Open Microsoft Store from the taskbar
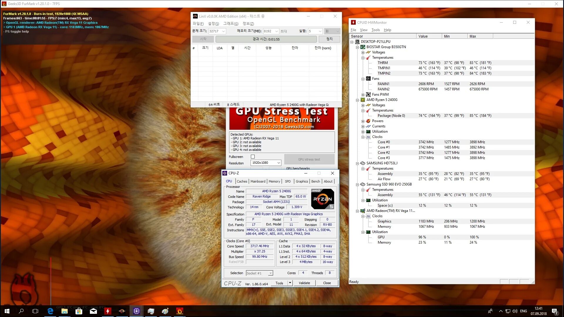Screen dimensions: 564x317 (x=79, y=311)
